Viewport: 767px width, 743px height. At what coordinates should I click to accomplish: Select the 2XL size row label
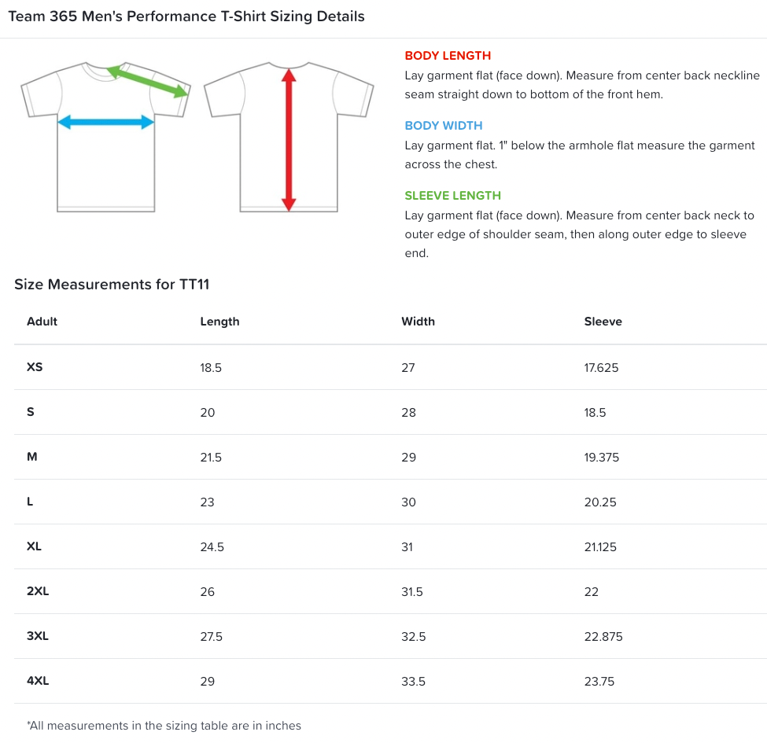click(38, 591)
